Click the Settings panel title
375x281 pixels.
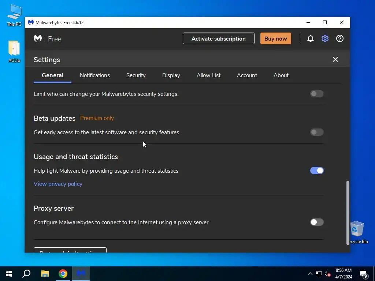(x=47, y=60)
